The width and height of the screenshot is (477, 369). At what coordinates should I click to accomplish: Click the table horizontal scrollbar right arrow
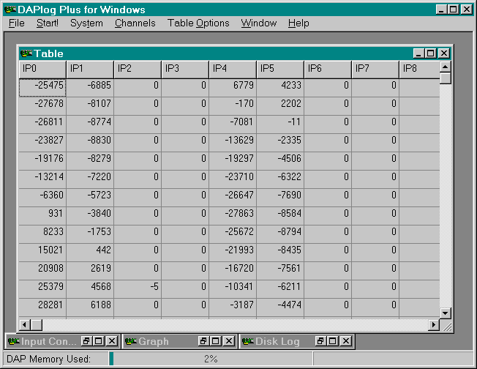pyautogui.click(x=434, y=325)
